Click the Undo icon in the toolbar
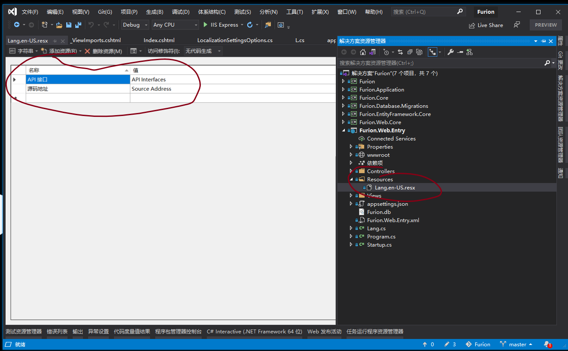This screenshot has width=568, height=351. [91, 25]
